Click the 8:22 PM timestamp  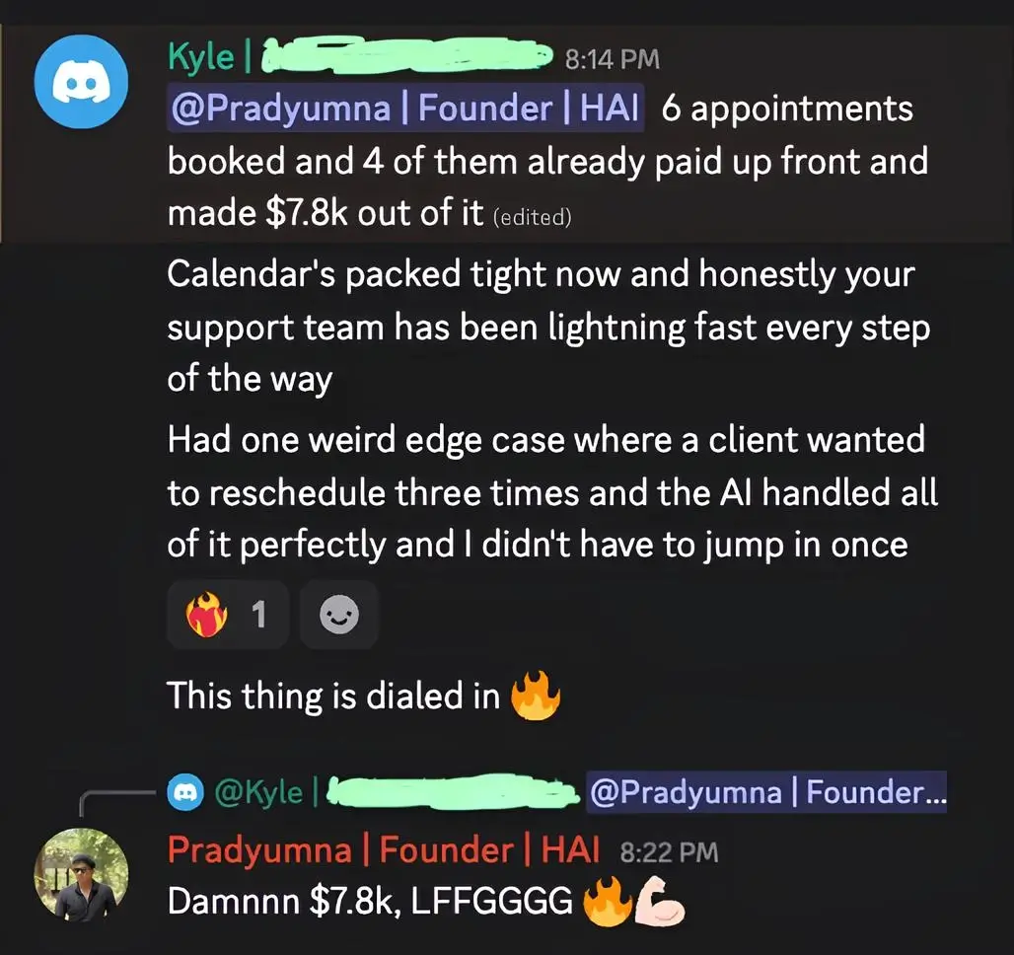coord(669,852)
